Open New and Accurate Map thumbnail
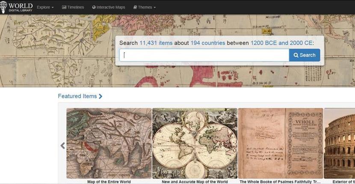The image size is (355, 184). (195, 143)
